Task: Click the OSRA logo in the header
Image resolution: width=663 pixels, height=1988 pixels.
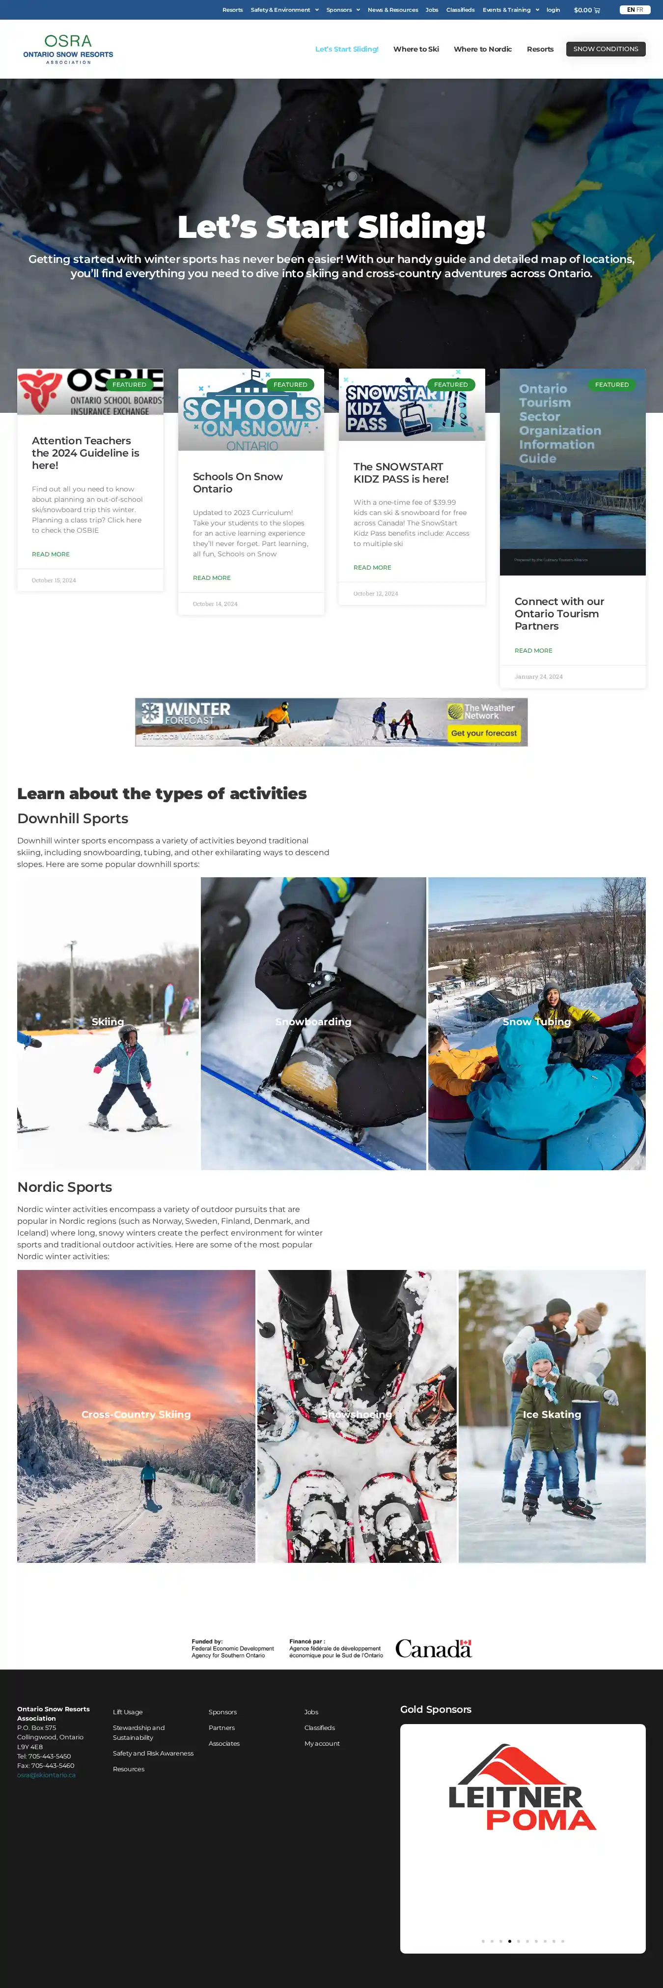Action: point(68,49)
